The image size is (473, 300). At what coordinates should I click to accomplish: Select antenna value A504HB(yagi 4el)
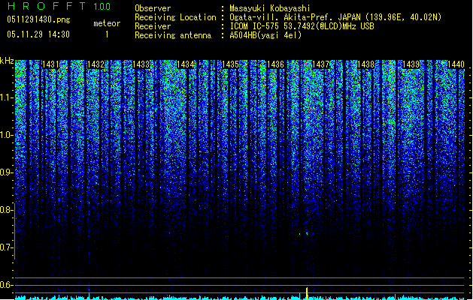(265, 35)
